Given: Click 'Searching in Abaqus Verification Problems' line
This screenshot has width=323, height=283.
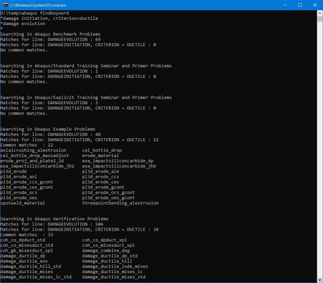Looking at the screenshot, I should point(54,219).
